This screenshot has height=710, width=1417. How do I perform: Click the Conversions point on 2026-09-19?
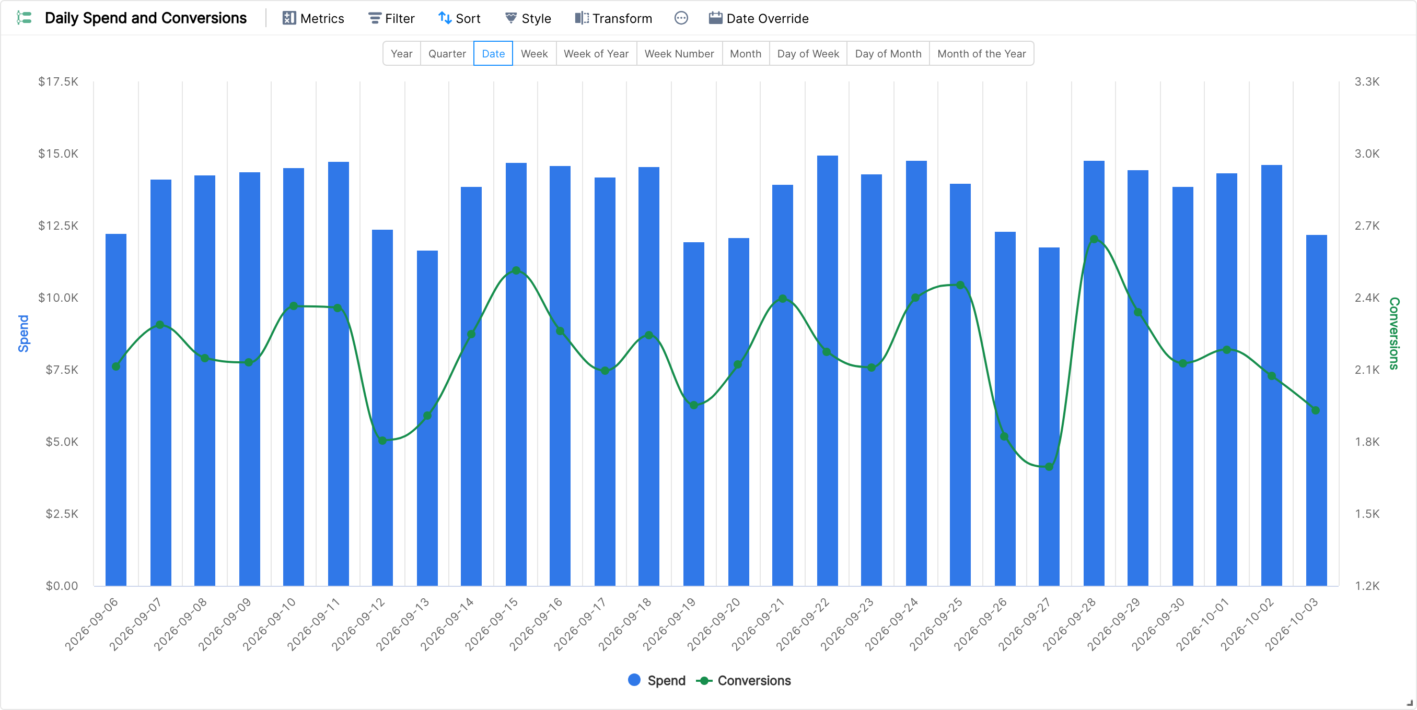[694, 406]
